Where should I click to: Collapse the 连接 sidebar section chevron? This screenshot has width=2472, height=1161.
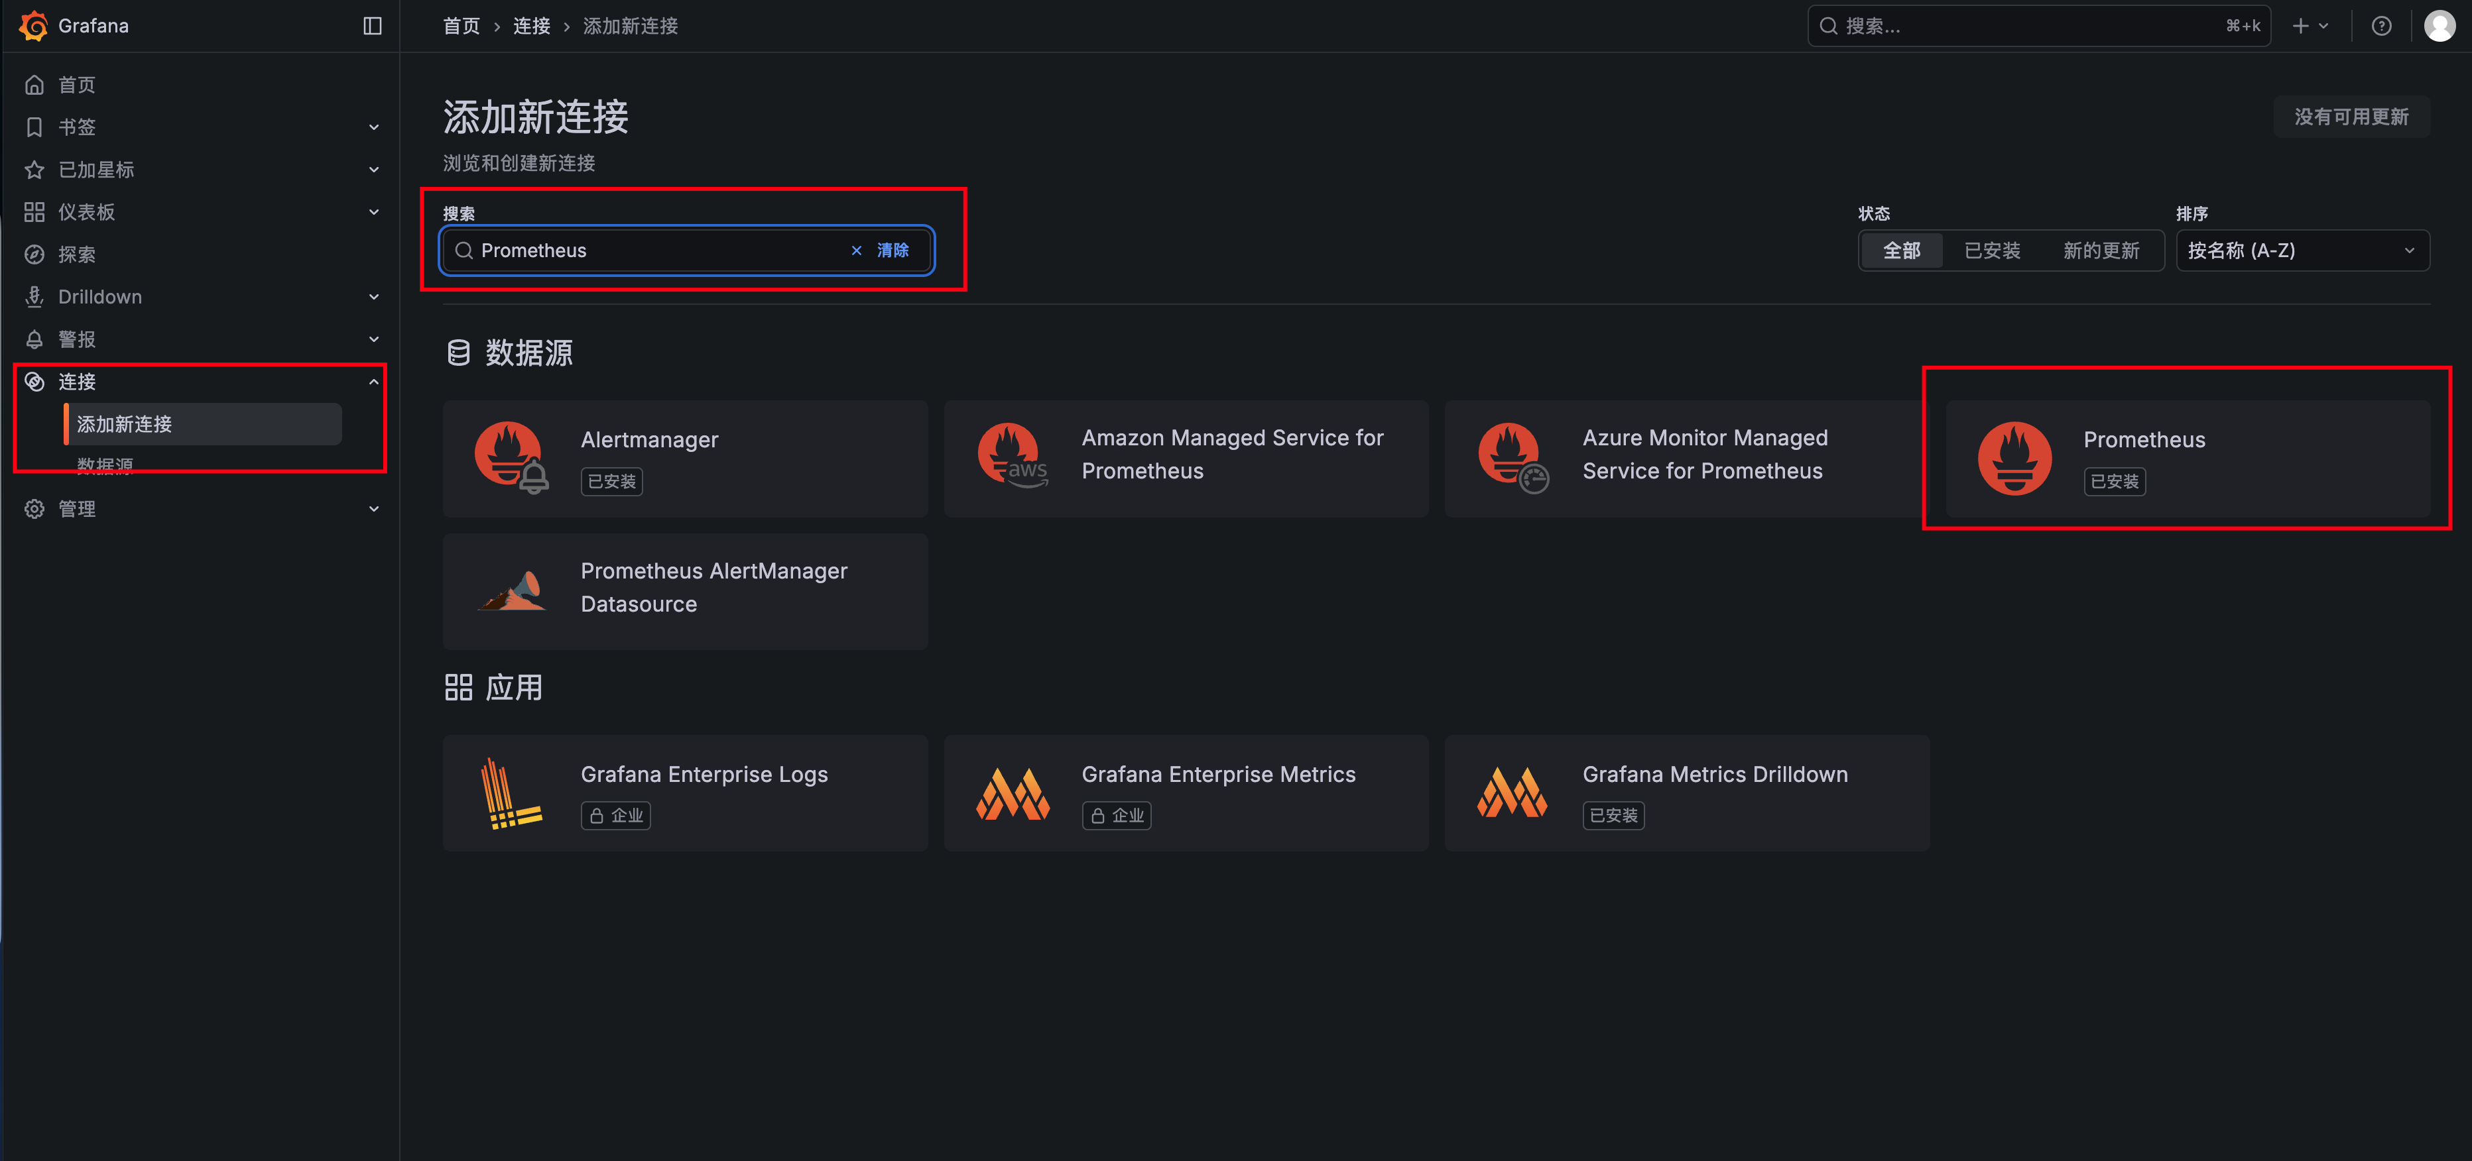pos(374,382)
